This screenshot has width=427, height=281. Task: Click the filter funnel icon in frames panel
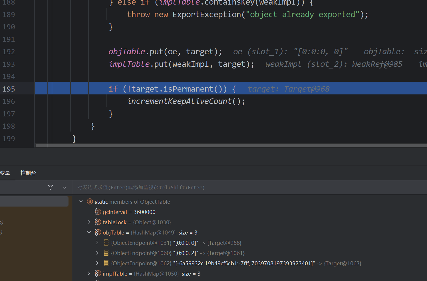click(x=51, y=187)
